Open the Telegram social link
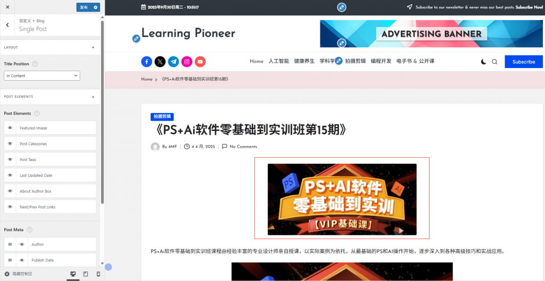 (x=174, y=62)
